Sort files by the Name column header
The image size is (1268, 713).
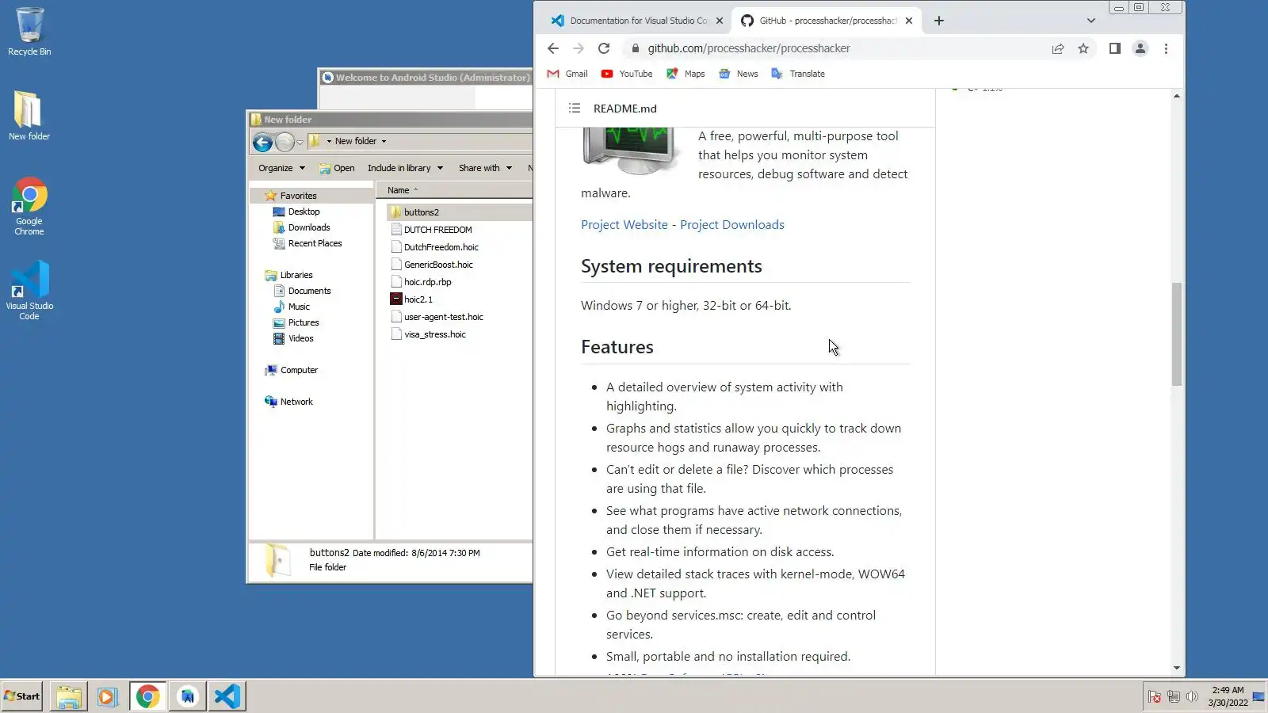(x=453, y=190)
